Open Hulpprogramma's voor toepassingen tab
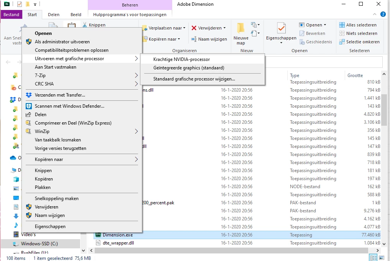The height and width of the screenshot is (261, 390). (x=130, y=15)
